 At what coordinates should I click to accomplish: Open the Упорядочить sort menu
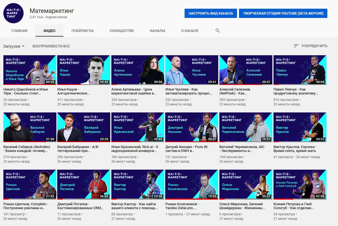coord(311,46)
